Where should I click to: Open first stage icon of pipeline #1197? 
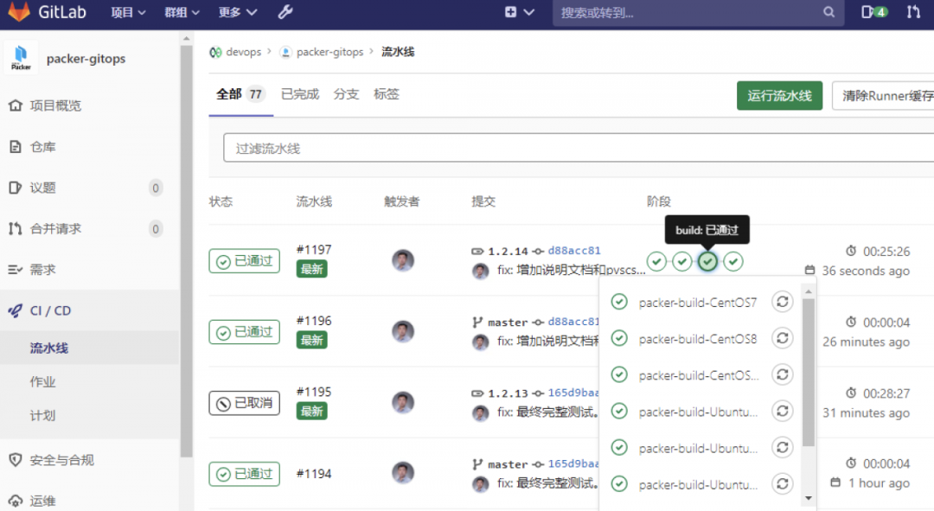656,261
